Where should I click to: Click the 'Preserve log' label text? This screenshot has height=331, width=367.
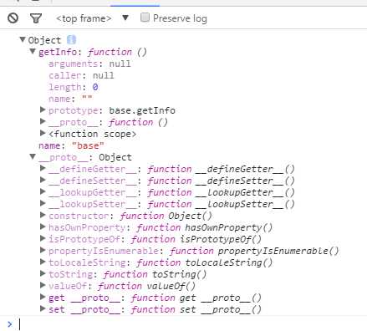[x=180, y=18]
